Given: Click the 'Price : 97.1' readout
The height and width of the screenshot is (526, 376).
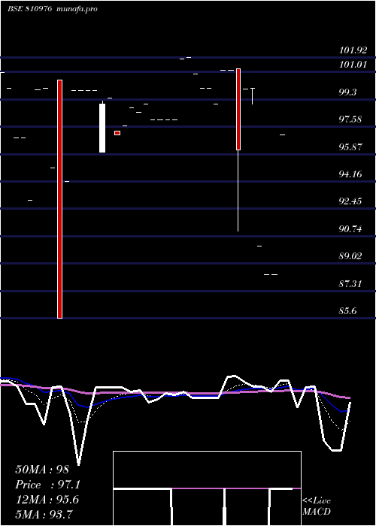Looking at the screenshot, I should coord(48,485).
